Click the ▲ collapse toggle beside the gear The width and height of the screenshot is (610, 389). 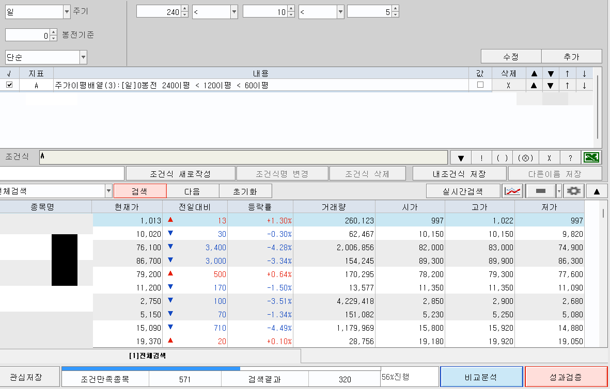pyautogui.click(x=598, y=190)
